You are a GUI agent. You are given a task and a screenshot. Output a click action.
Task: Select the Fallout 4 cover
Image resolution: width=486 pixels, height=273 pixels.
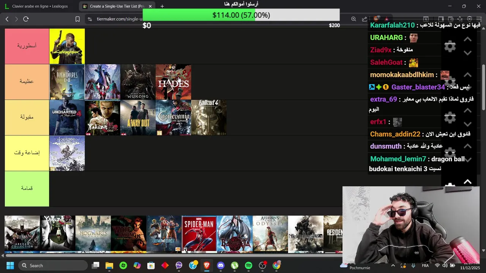coord(209,118)
